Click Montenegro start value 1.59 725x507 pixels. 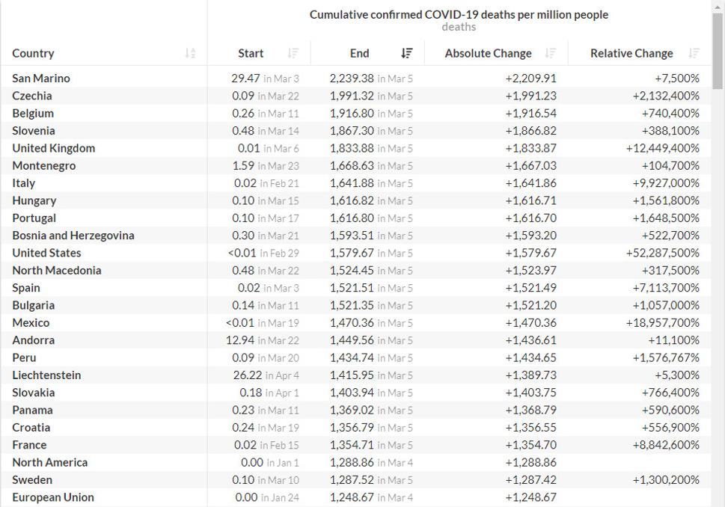(x=244, y=166)
